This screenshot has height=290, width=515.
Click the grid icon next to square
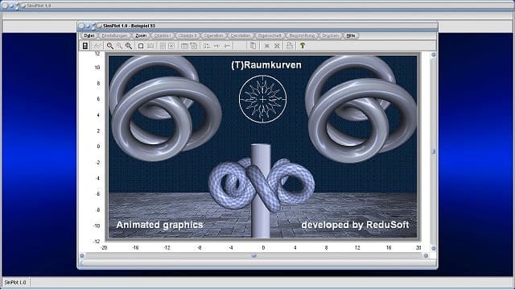tap(150, 46)
